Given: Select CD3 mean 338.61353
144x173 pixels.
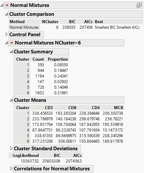Looking at the screenshot, I should [x=44, y=135].
